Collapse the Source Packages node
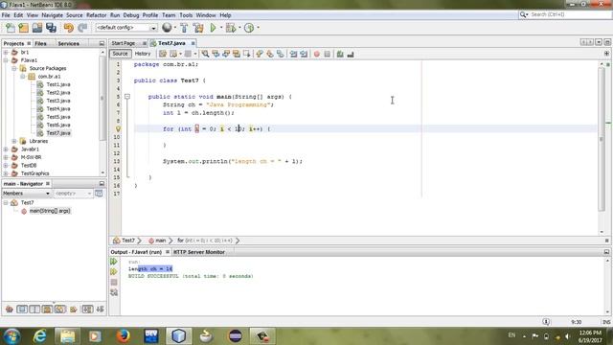This screenshot has width=613, height=345. [x=14, y=68]
